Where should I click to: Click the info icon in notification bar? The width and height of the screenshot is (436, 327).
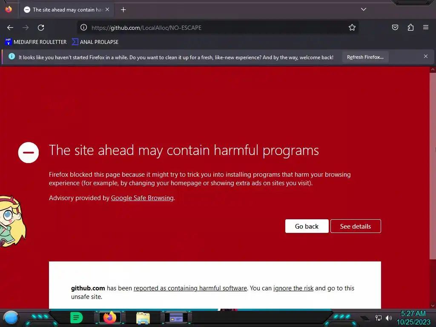[11, 57]
